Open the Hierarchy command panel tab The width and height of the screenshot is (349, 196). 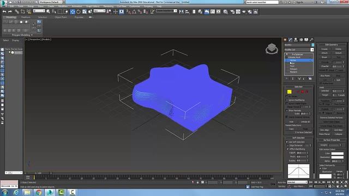click(296, 40)
